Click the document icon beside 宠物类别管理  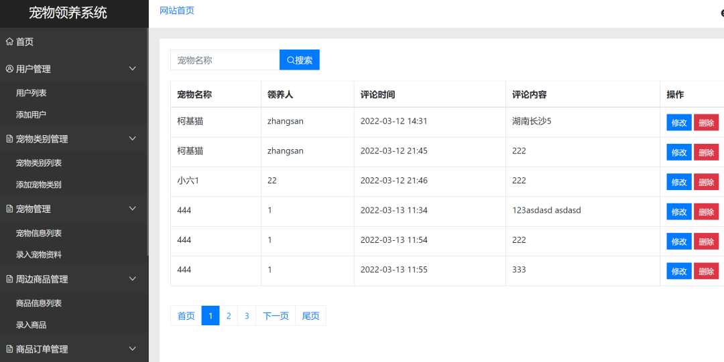pos(9,139)
